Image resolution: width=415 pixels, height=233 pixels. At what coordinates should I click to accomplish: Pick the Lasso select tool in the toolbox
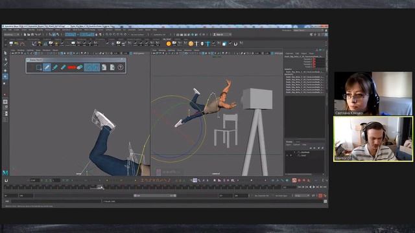point(5,59)
